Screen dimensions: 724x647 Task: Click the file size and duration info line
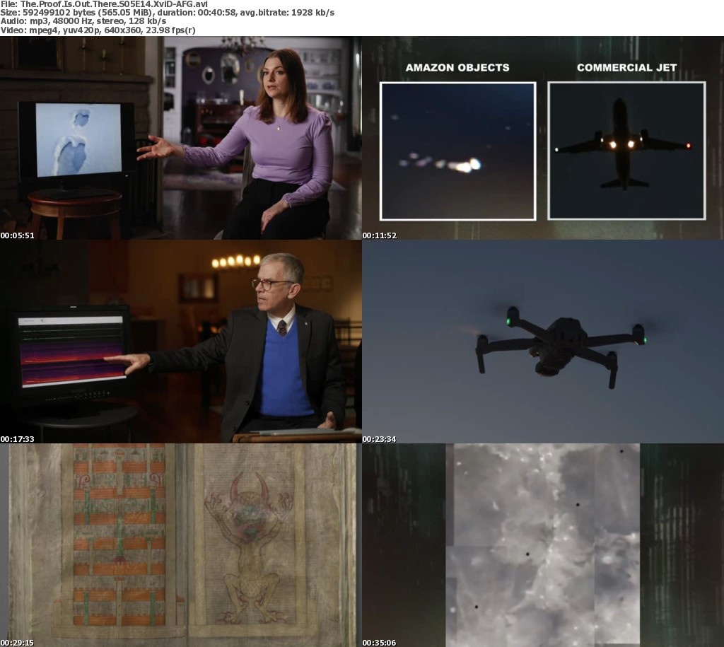point(168,13)
